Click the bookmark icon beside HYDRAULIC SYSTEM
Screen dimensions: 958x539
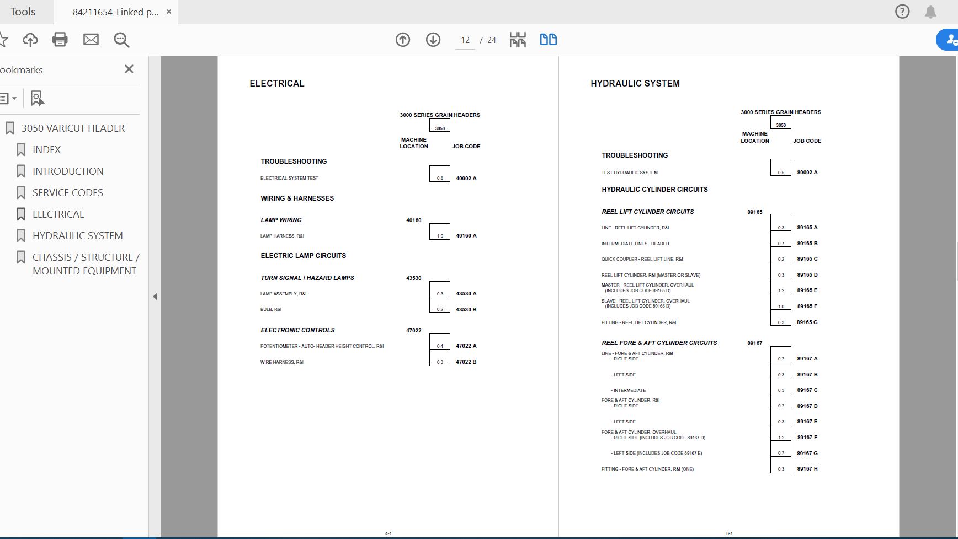click(x=21, y=236)
